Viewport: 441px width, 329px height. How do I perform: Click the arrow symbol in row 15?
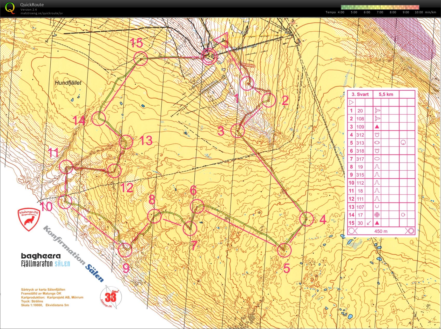[x=368, y=223]
